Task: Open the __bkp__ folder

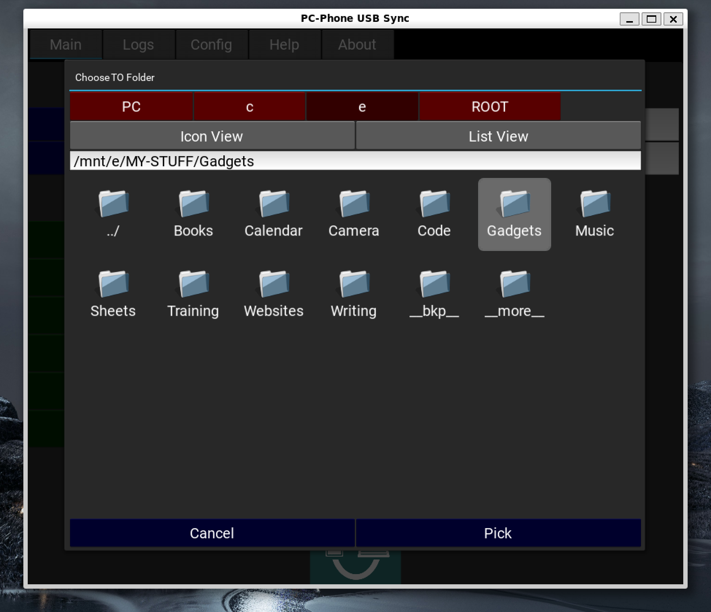Action: point(434,294)
